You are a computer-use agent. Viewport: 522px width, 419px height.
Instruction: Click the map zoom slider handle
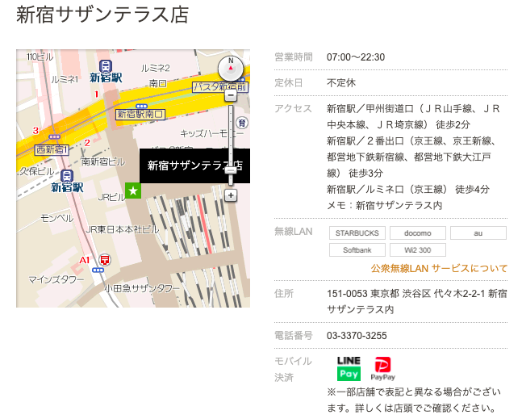point(231,169)
